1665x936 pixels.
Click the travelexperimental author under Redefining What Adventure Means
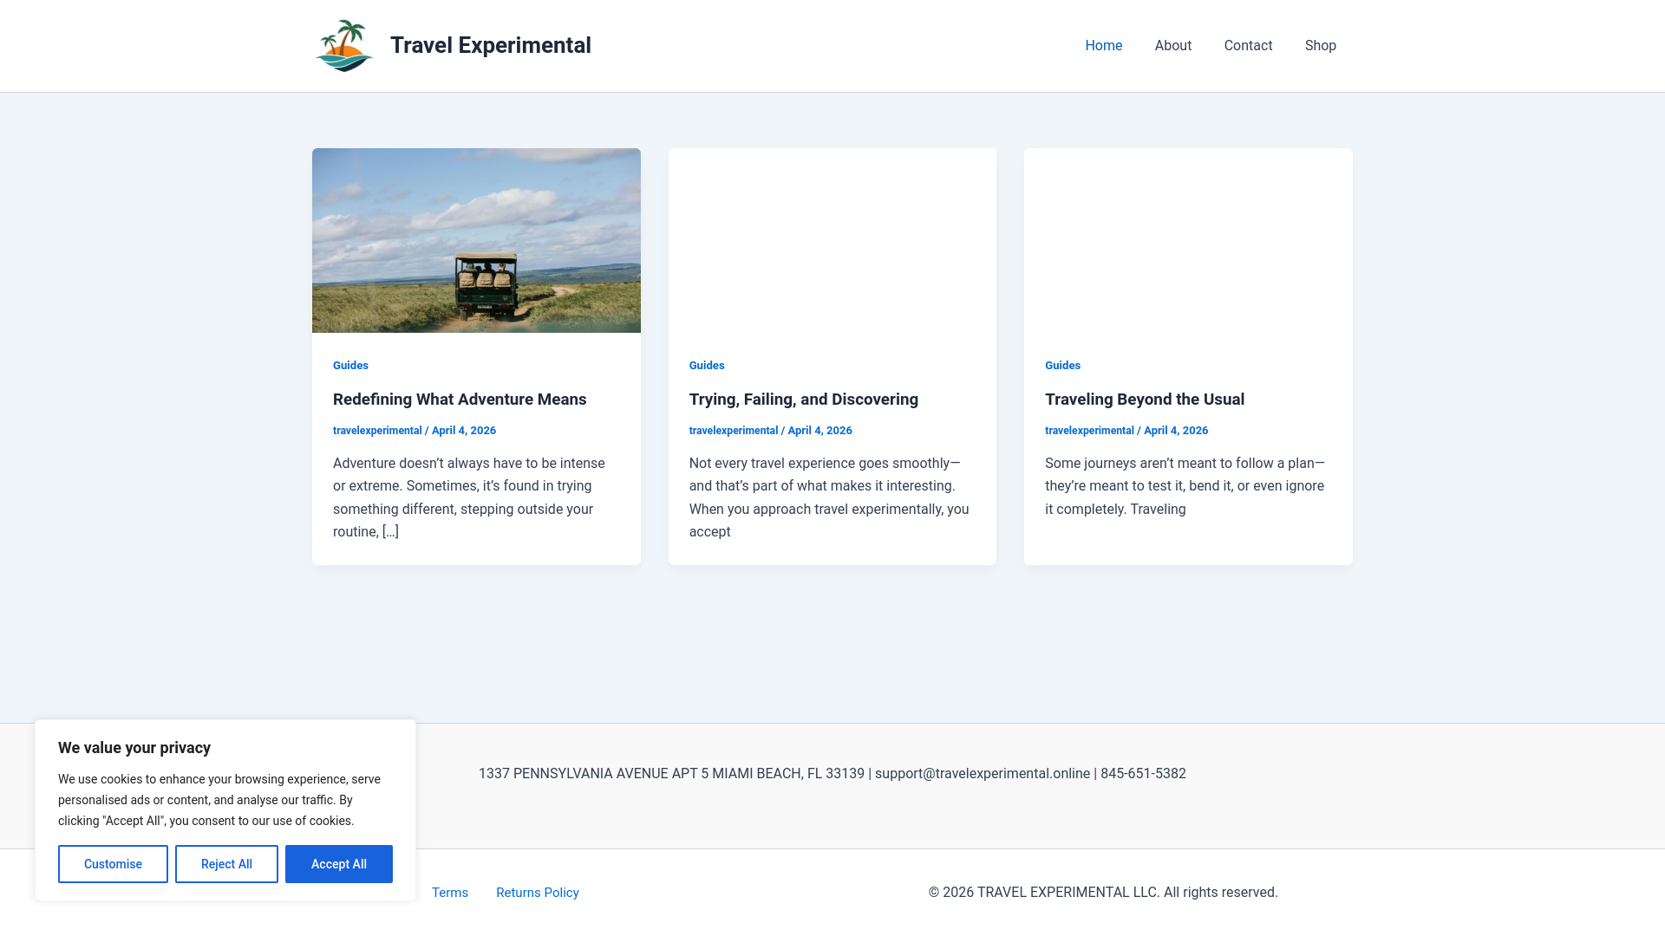tap(377, 431)
